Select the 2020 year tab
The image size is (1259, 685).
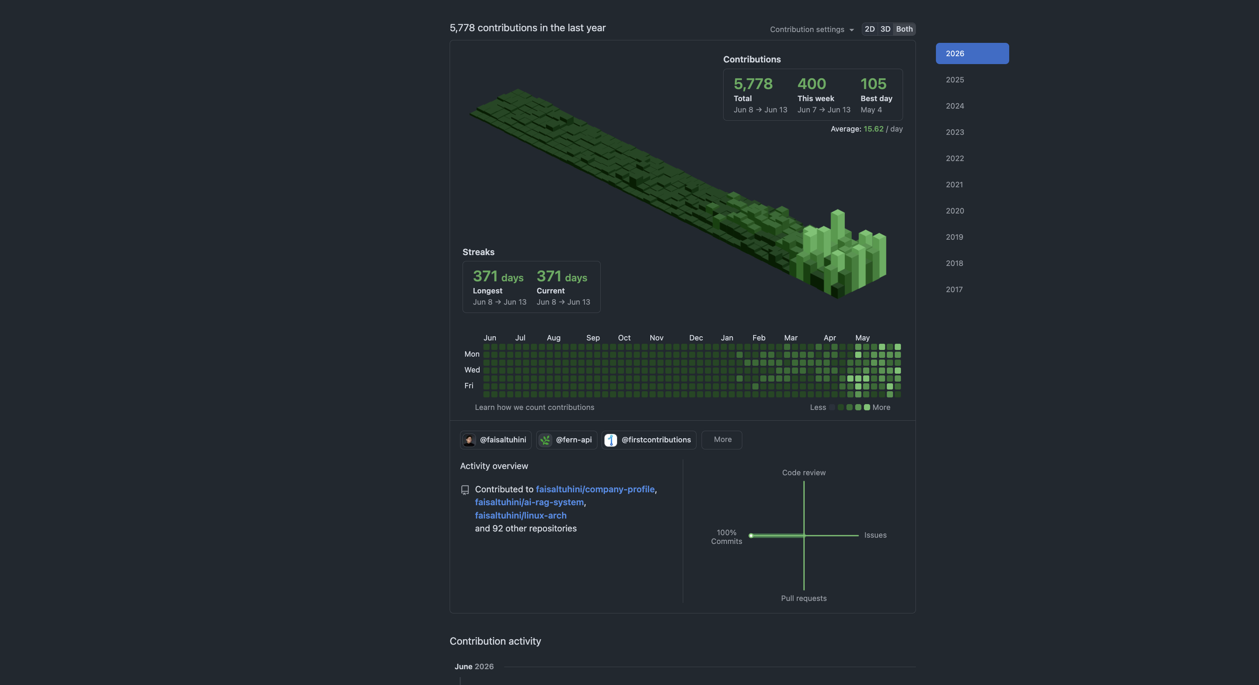click(x=972, y=211)
